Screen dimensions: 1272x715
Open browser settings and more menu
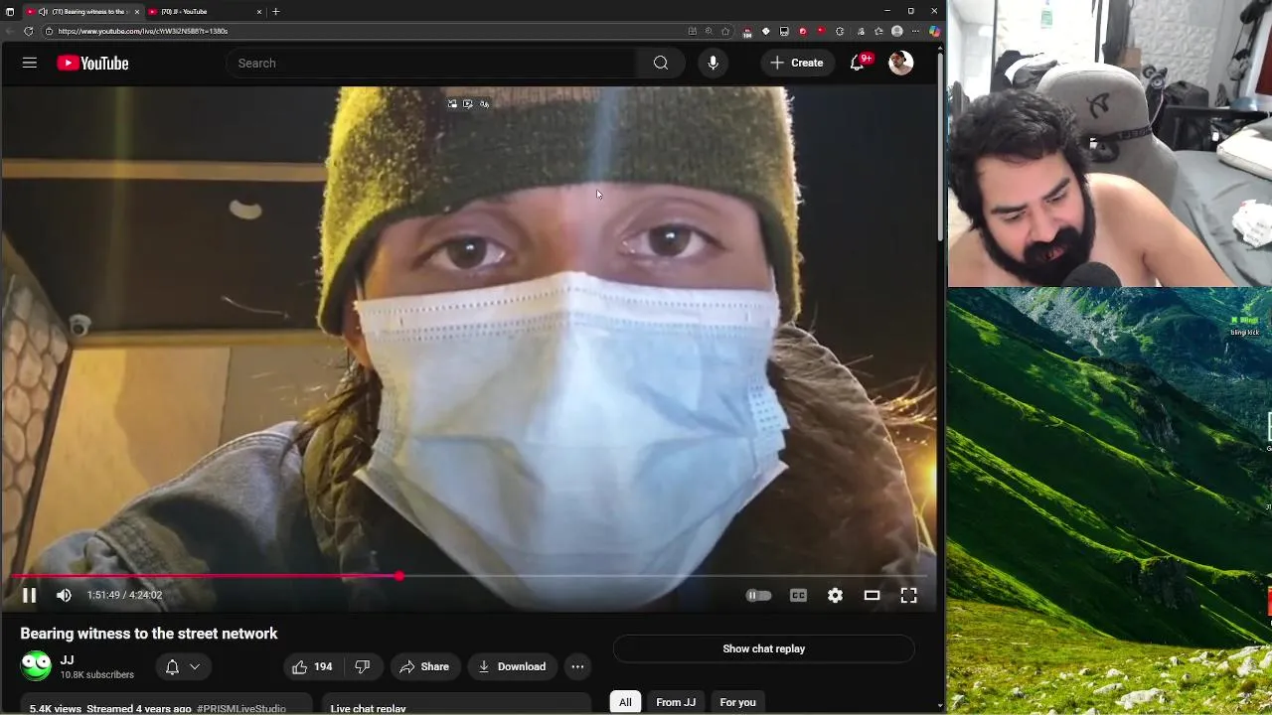tap(915, 31)
